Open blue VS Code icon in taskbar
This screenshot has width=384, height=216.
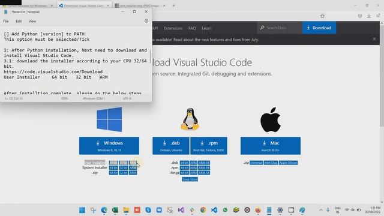tap(214, 210)
